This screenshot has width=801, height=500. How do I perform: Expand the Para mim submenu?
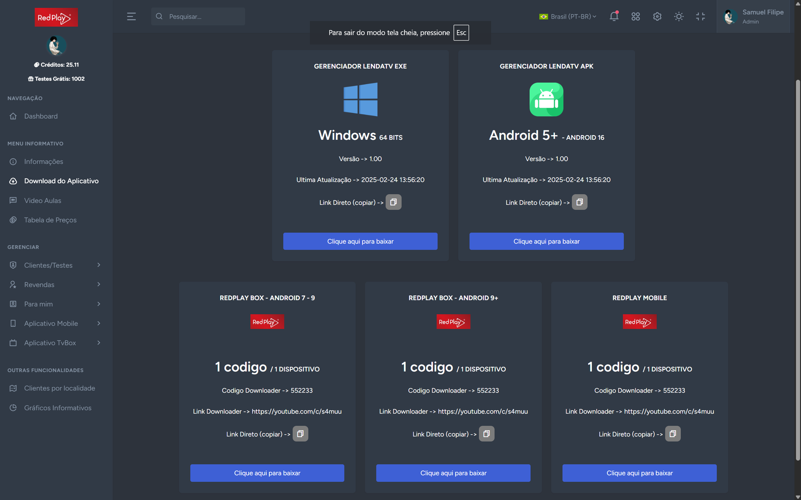(56, 304)
